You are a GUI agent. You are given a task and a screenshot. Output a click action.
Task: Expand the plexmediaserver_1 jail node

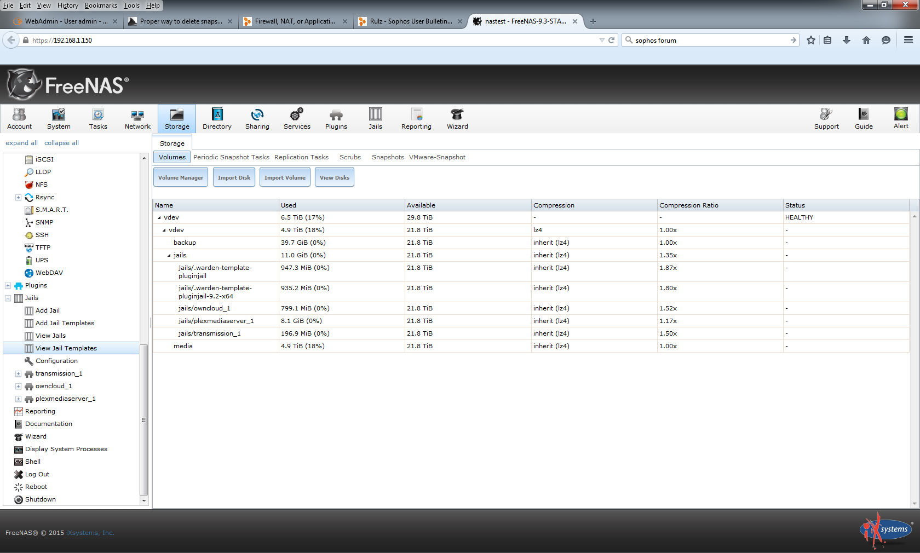(x=18, y=399)
